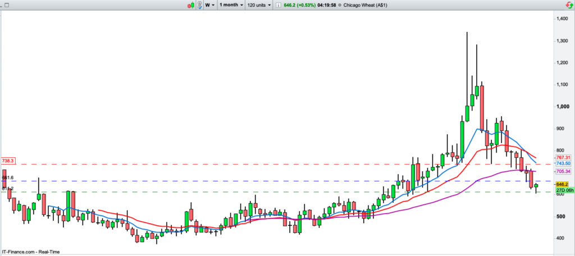Click the candlestick chart style icon
575x256 pixels.
191,5
